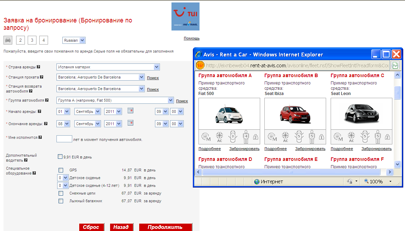Click Подробнее under Group C in Avis window
Screen dimensions: 405x231
(342, 149)
